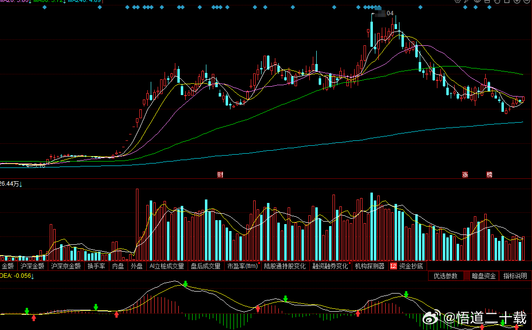Click the 财 marker on the time axis

(x=221, y=175)
